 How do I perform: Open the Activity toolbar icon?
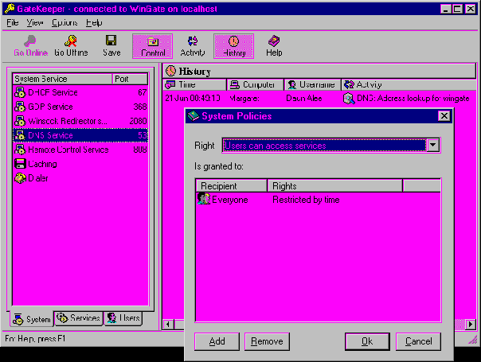(193, 41)
